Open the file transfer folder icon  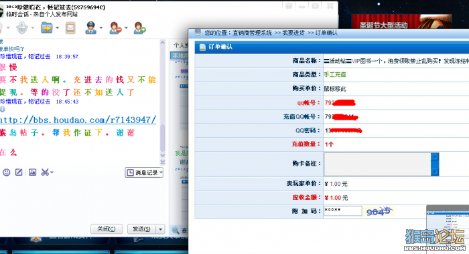point(47,28)
